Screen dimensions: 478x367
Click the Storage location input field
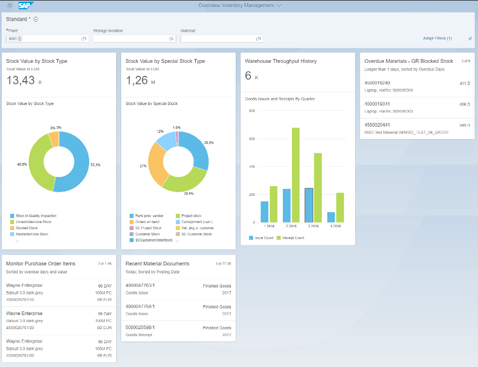[131, 39]
